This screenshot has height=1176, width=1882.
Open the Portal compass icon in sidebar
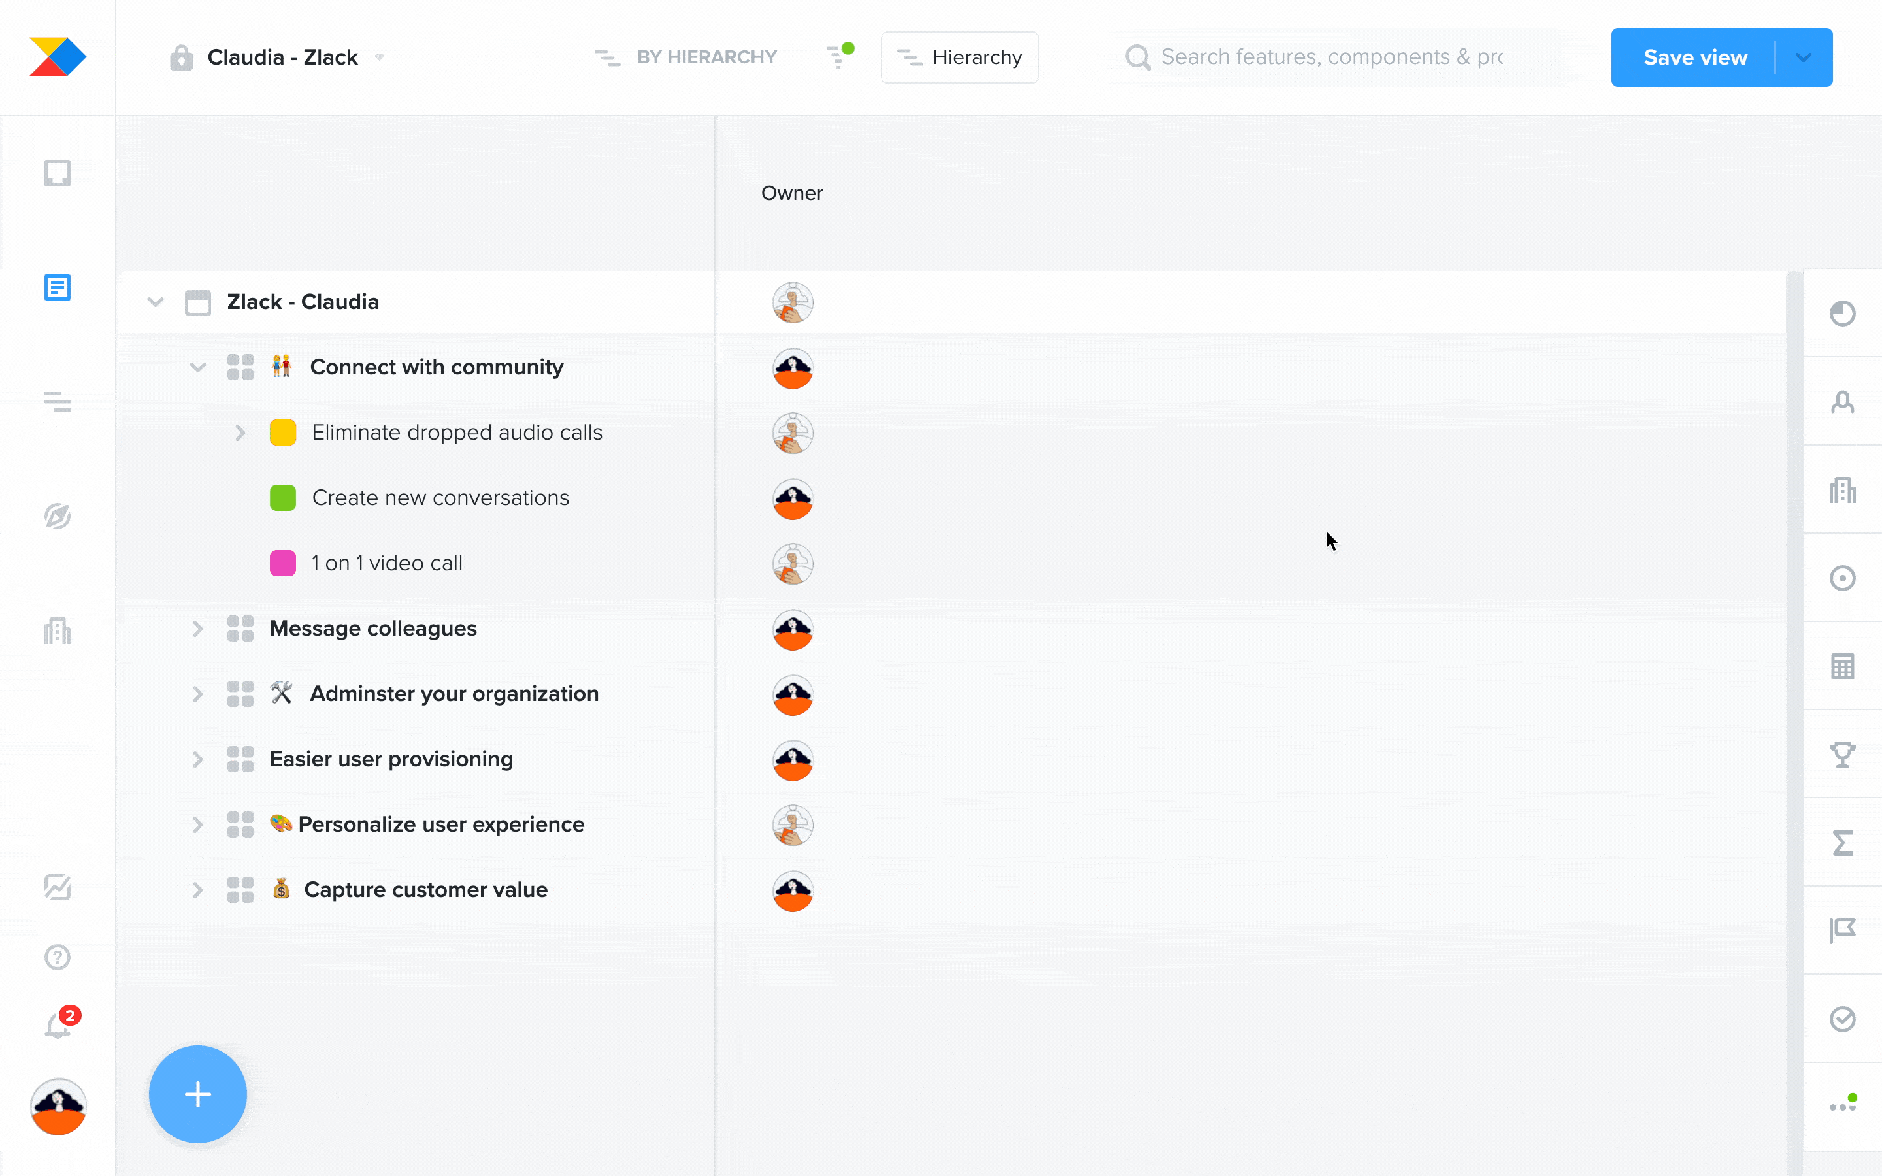click(58, 515)
